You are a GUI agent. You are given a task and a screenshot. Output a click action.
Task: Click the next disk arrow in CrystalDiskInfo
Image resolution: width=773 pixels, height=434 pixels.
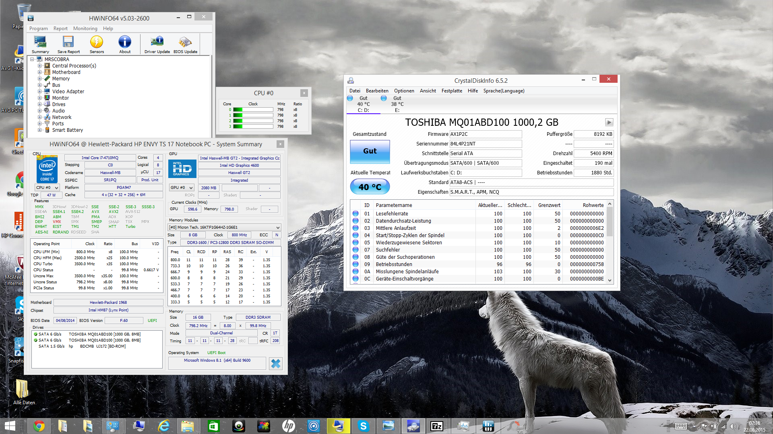pos(609,122)
